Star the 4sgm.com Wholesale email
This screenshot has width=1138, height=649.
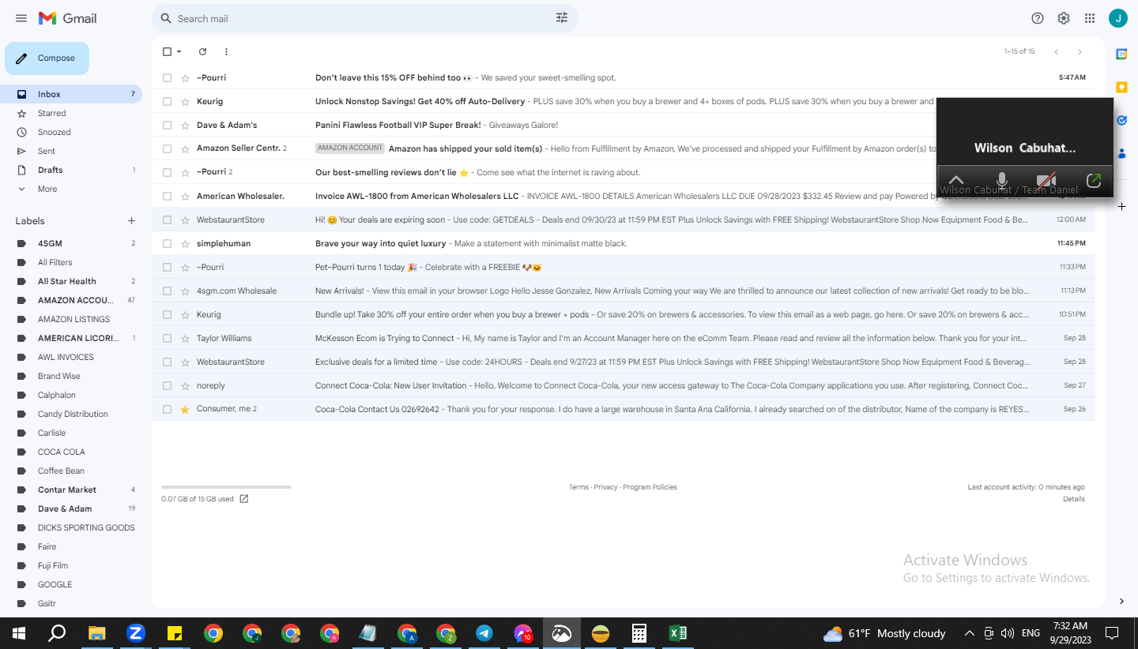pos(185,291)
